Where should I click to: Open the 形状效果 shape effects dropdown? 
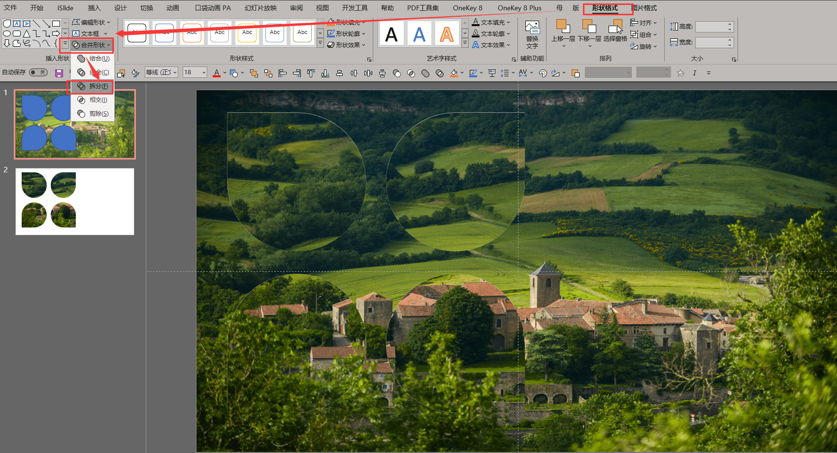pos(347,45)
